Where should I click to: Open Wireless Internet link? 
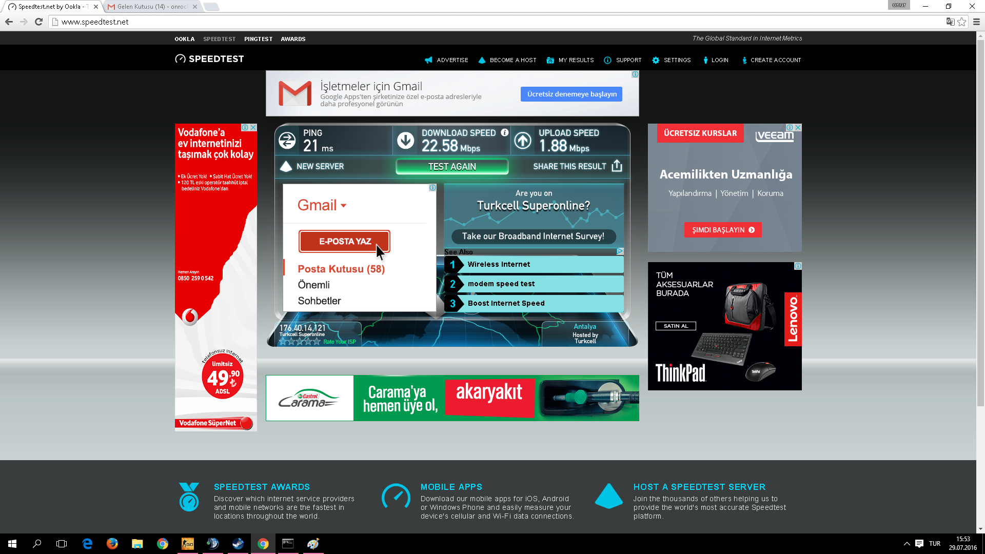(534, 264)
